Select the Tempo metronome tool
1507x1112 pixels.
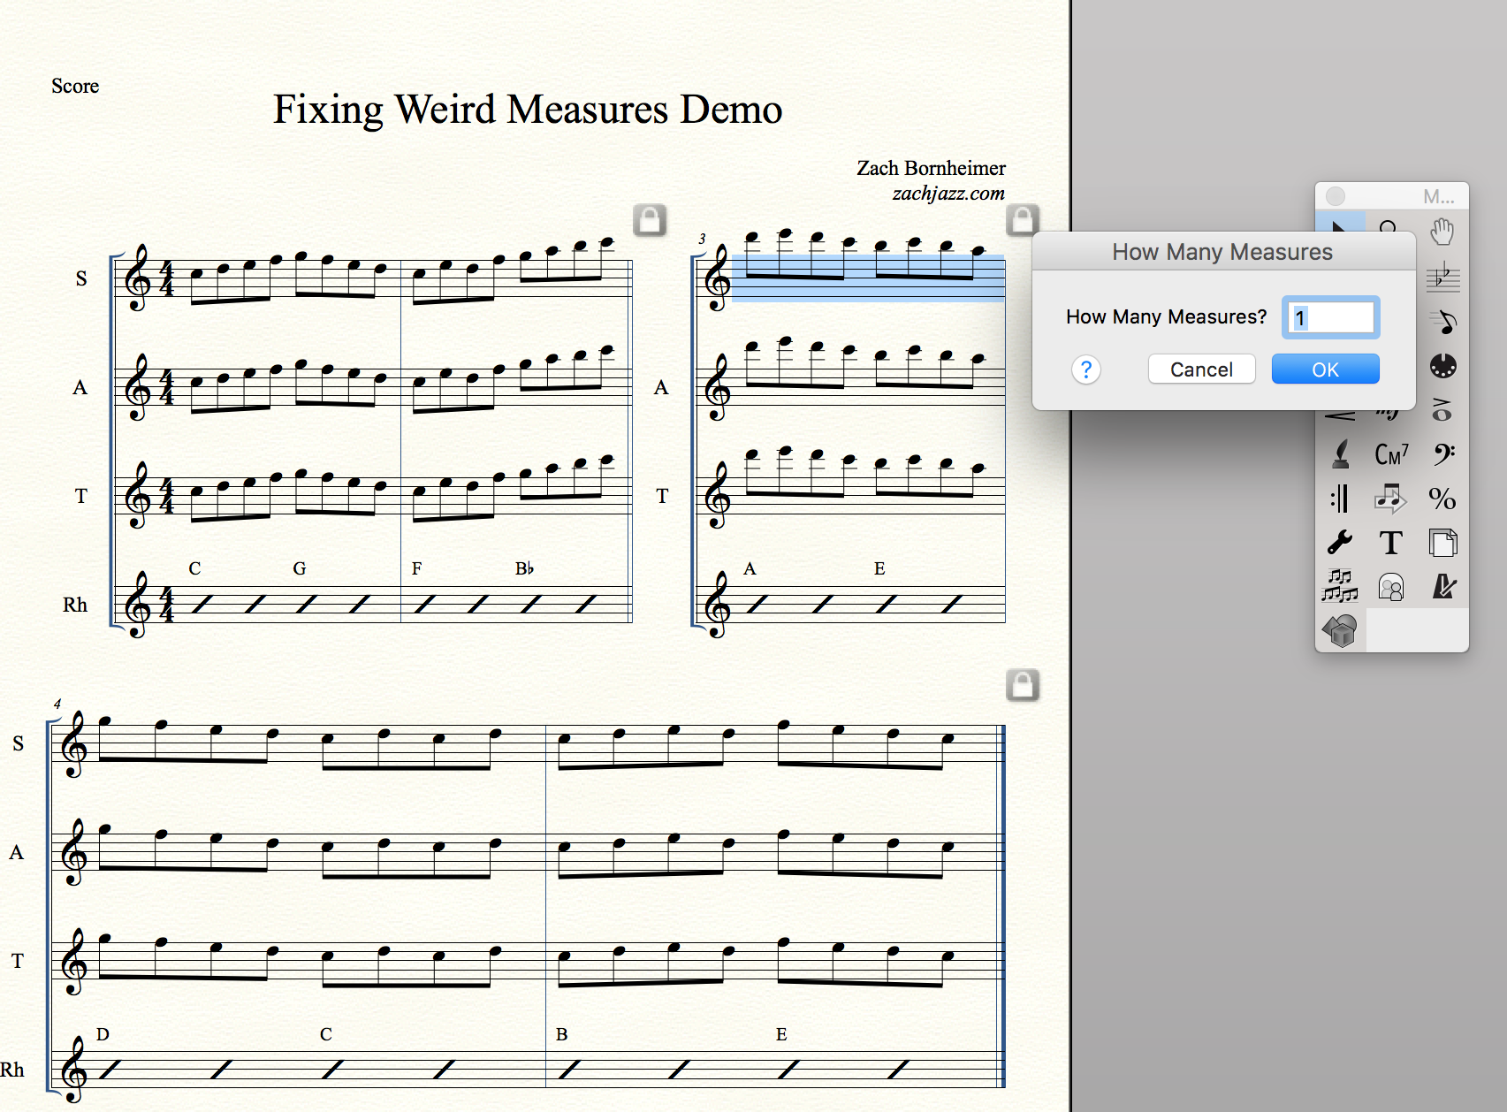pos(1442,587)
